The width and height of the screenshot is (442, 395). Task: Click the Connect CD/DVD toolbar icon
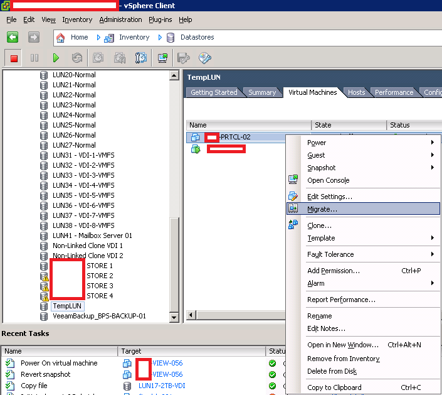(204, 58)
